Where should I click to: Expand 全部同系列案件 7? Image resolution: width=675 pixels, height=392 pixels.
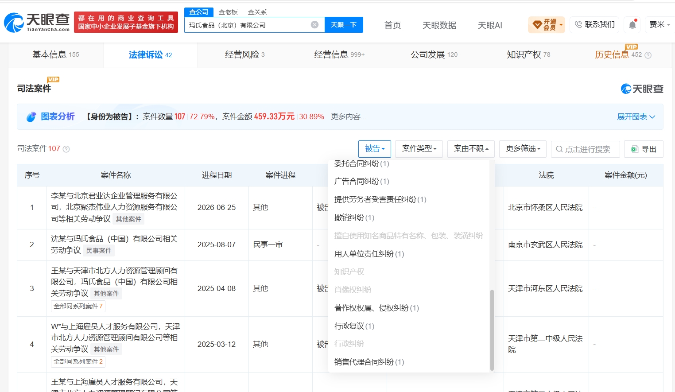coord(78,306)
